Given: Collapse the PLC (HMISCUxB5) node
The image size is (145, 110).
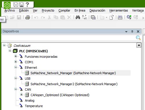Looking at the screenshot, I should tap(10, 51).
